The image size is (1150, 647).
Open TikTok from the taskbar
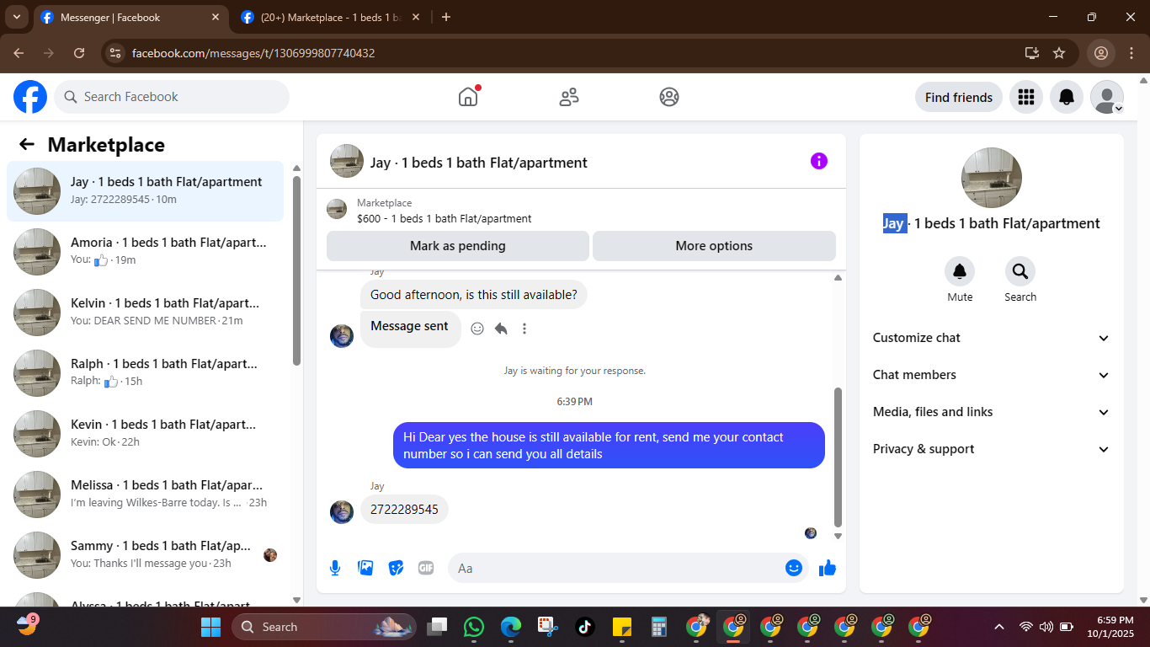pyautogui.click(x=585, y=627)
